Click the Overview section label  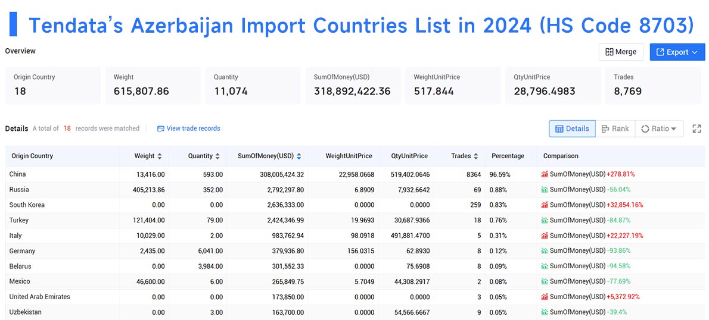pyautogui.click(x=20, y=51)
